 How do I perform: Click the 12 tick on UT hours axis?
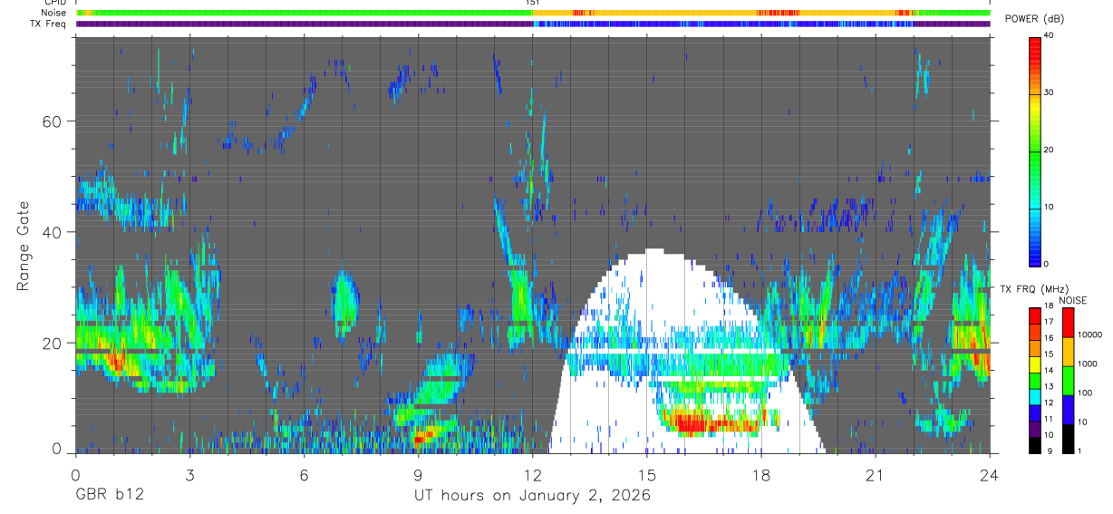[x=533, y=474]
